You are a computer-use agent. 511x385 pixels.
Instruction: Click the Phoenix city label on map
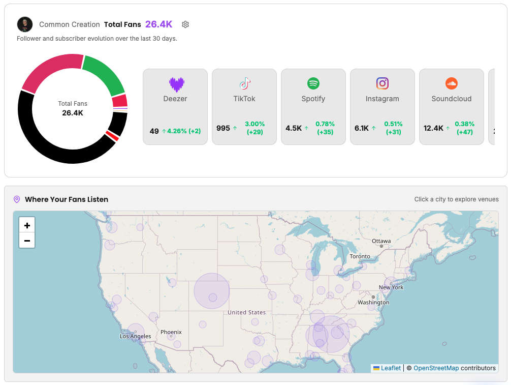[171, 332]
